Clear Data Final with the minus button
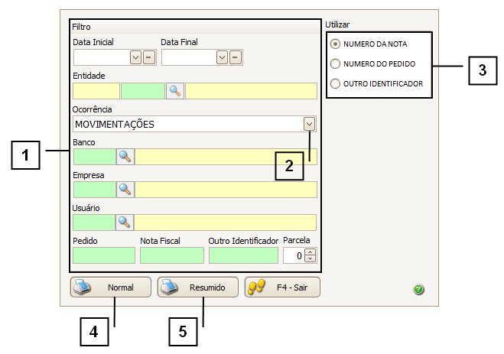 tap(236, 57)
